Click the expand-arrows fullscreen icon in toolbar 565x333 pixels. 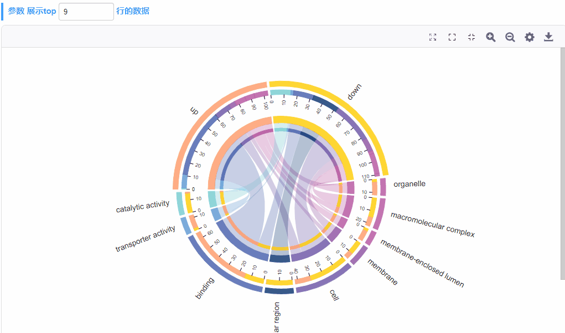pyautogui.click(x=433, y=37)
